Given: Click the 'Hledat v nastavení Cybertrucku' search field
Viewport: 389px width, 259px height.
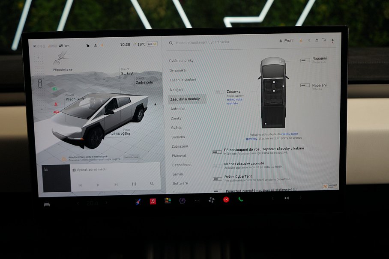Looking at the screenshot, I should [x=201, y=42].
